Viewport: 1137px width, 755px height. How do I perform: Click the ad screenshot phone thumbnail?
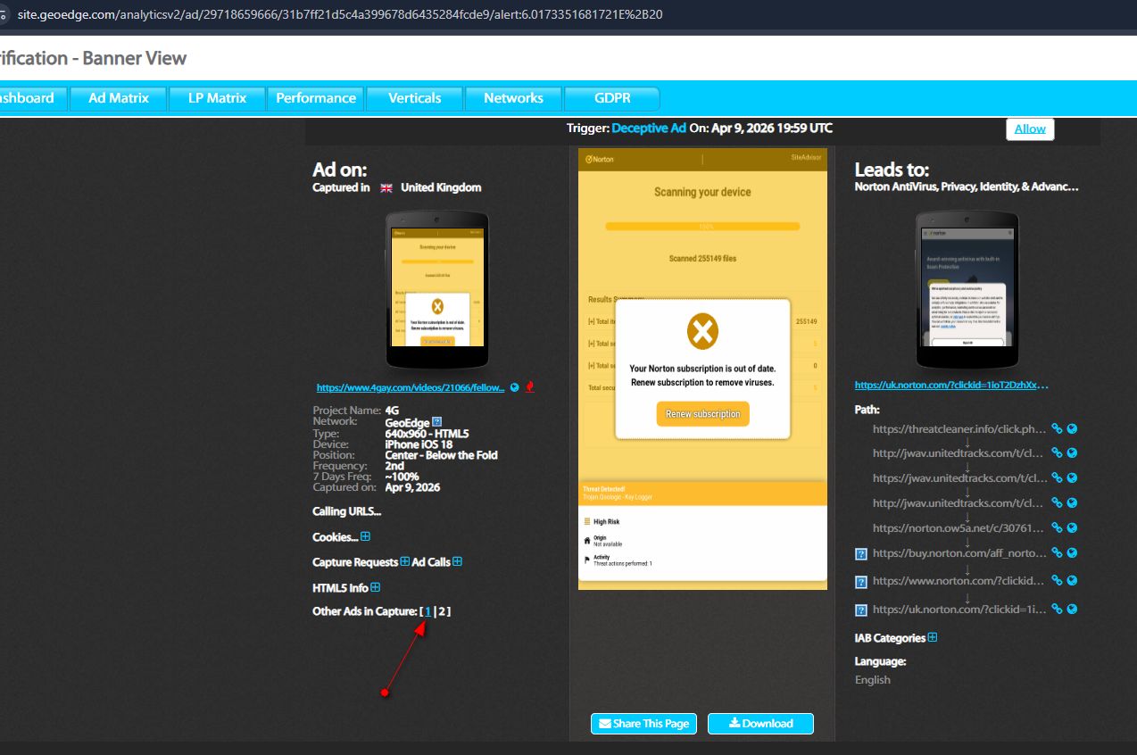click(x=437, y=290)
